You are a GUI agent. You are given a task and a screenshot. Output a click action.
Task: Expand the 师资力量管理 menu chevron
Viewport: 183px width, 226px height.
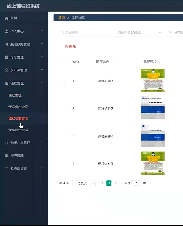click(42, 142)
